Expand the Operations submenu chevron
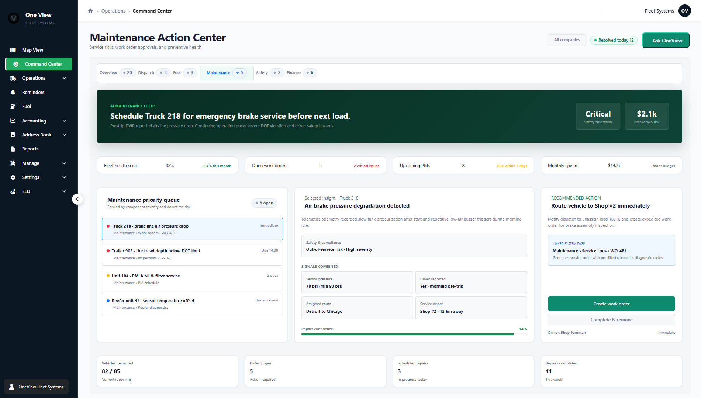 (x=65, y=78)
